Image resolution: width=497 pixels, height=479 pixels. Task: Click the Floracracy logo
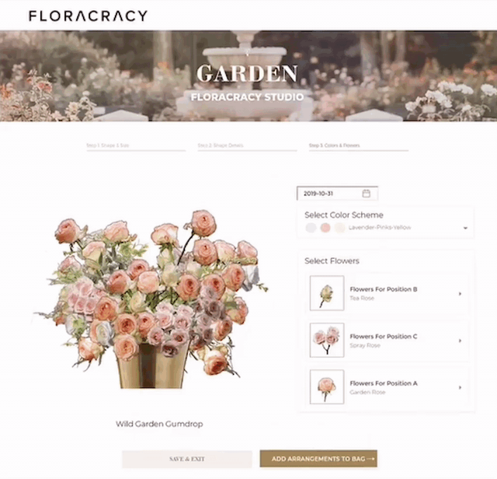pyautogui.click(x=88, y=16)
